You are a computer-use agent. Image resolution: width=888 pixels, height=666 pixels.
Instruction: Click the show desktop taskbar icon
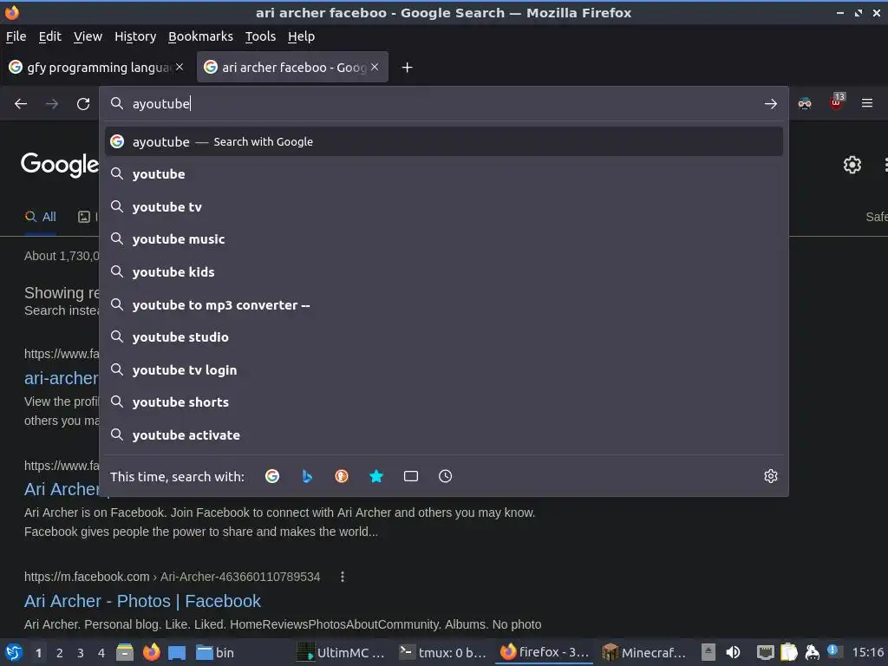point(177,652)
